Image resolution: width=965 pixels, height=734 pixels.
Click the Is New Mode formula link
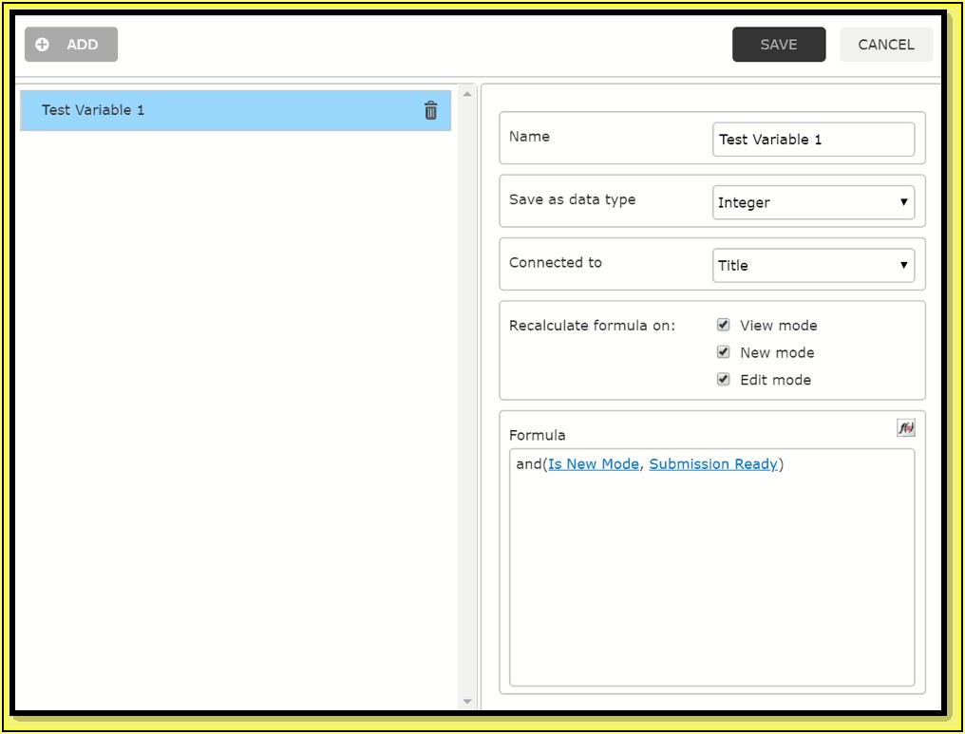coord(594,464)
